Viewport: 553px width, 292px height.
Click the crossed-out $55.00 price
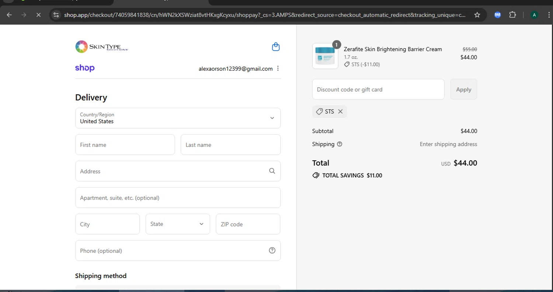[470, 49]
